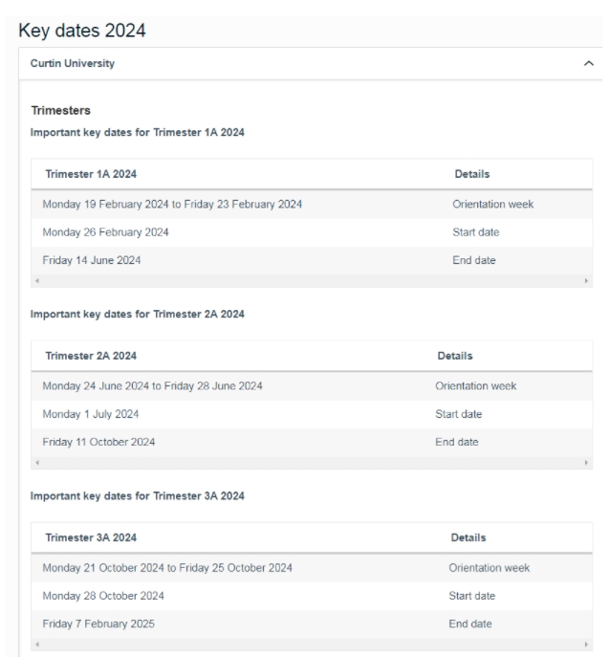
Task: Click Details header in Trimester 3A table
Action: click(x=468, y=537)
